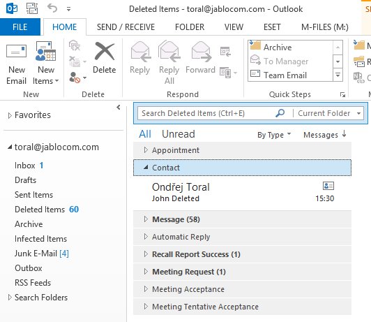Expand the Recall Report Success group
Screen dimensions: 371x322
click(x=146, y=254)
